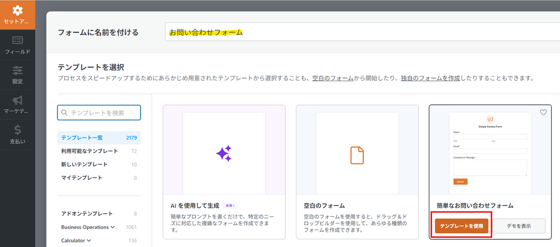Viewport: 560px width, 247px height.
Task: Click the デモを表示 button
Action: tap(518, 226)
